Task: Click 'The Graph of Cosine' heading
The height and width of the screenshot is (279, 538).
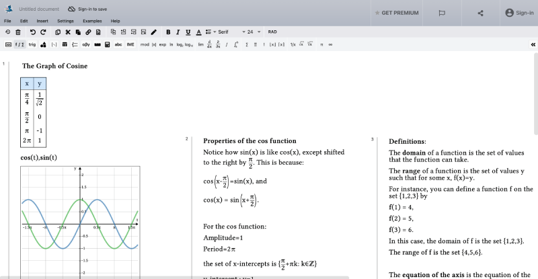Action: tap(55, 66)
